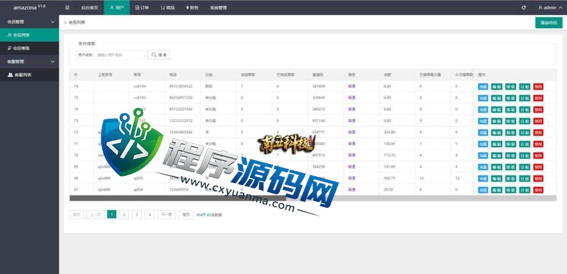Click 编辑 button for row ID 68
Viewport: 567px width, 274px height.
pyautogui.click(x=497, y=178)
